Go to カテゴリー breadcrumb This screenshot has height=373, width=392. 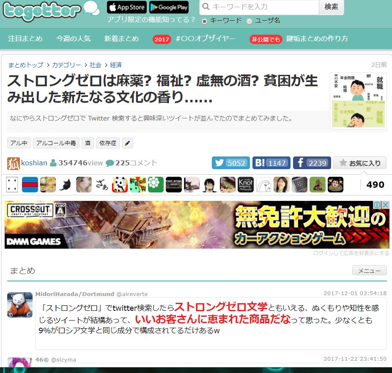[66, 65]
